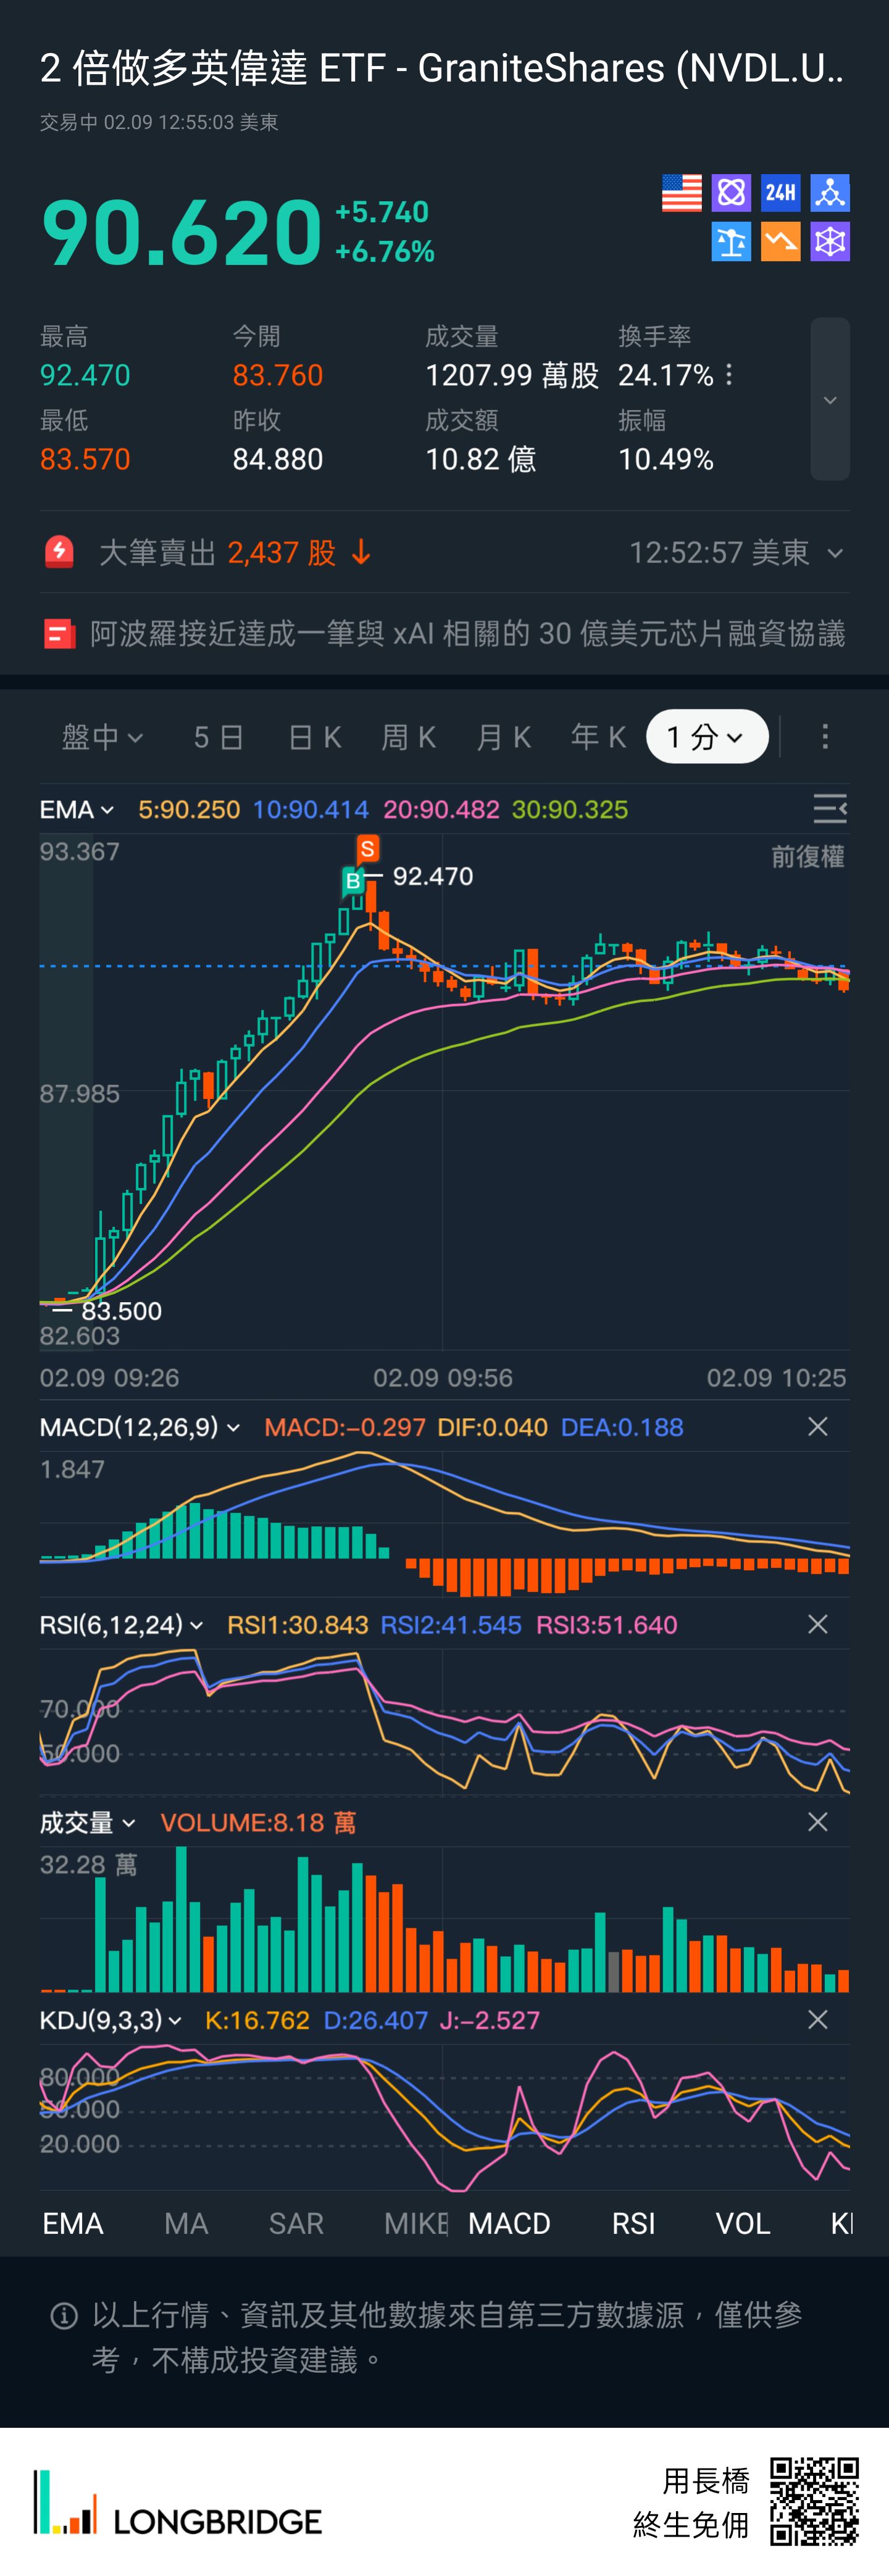The image size is (889, 2576).
Task: Remove the RSI indicator panel
Action: (817, 1625)
